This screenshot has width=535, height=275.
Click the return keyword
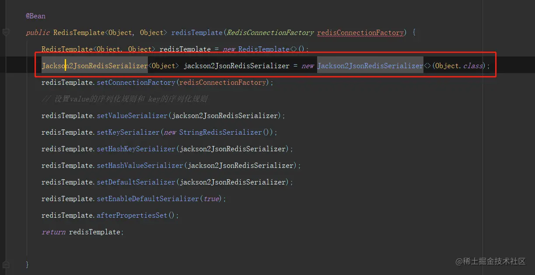pyautogui.click(x=53, y=232)
